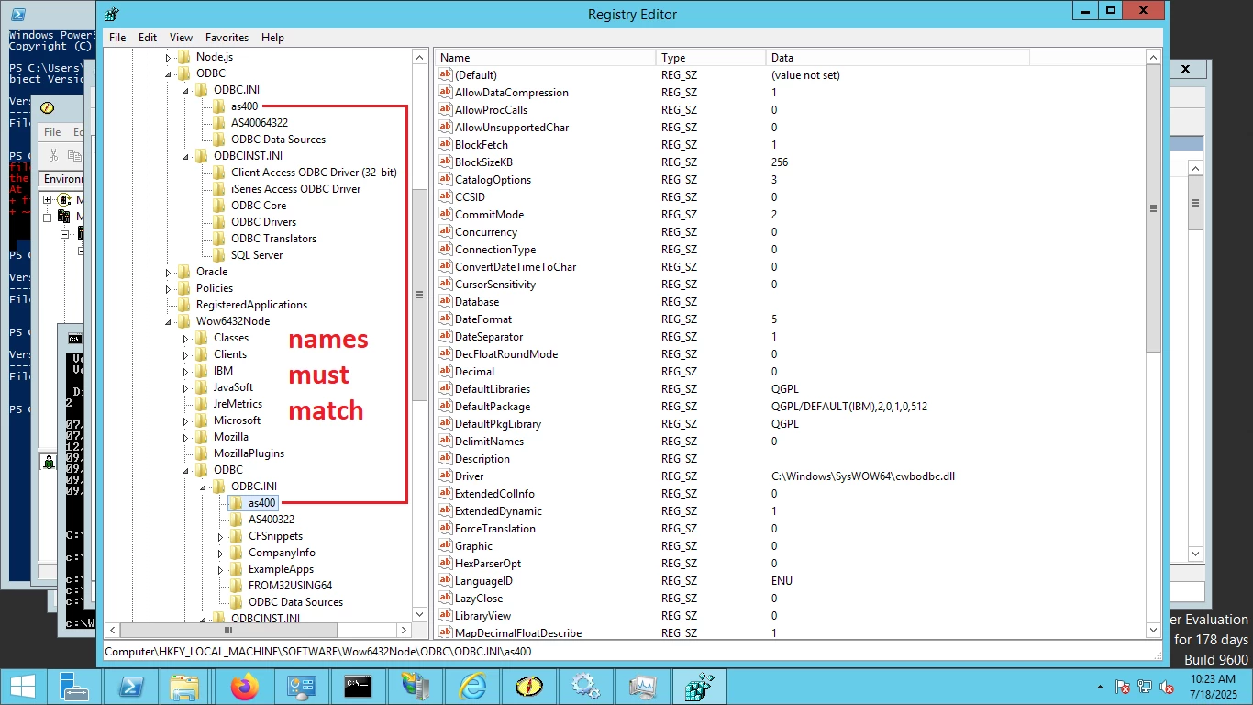
Task: Click the IBM folder icon
Action: pyautogui.click(x=201, y=371)
